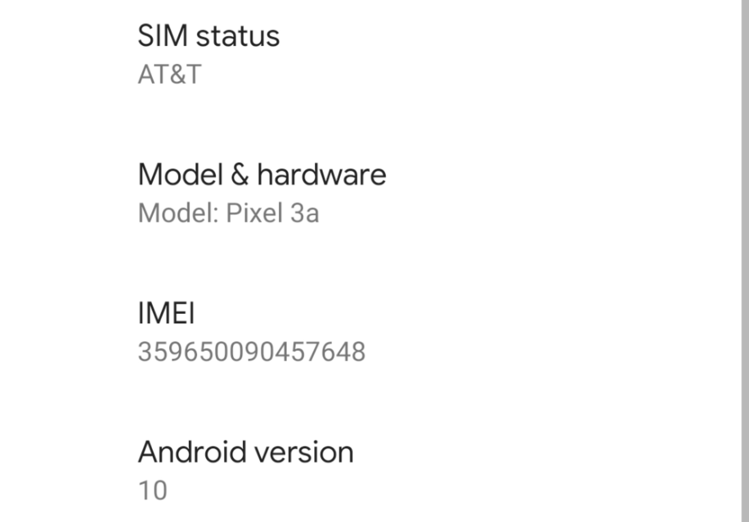Tap the AT&T carrier text
This screenshot has height=522, width=749.
click(169, 74)
